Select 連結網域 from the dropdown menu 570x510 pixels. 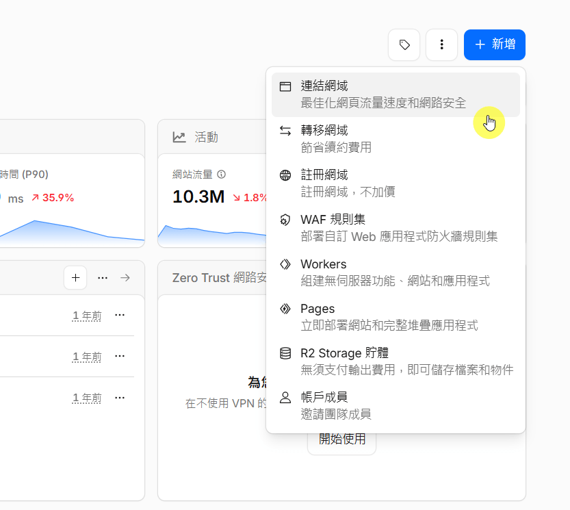[x=396, y=94]
